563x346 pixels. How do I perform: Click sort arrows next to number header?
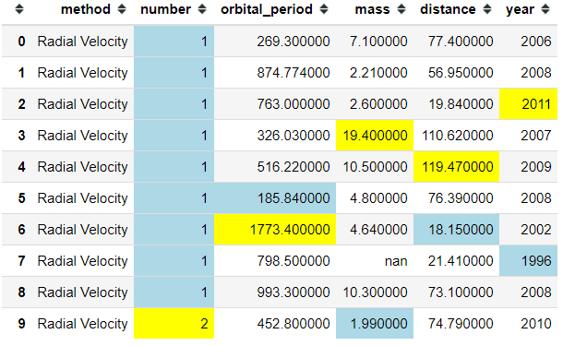coord(202,9)
